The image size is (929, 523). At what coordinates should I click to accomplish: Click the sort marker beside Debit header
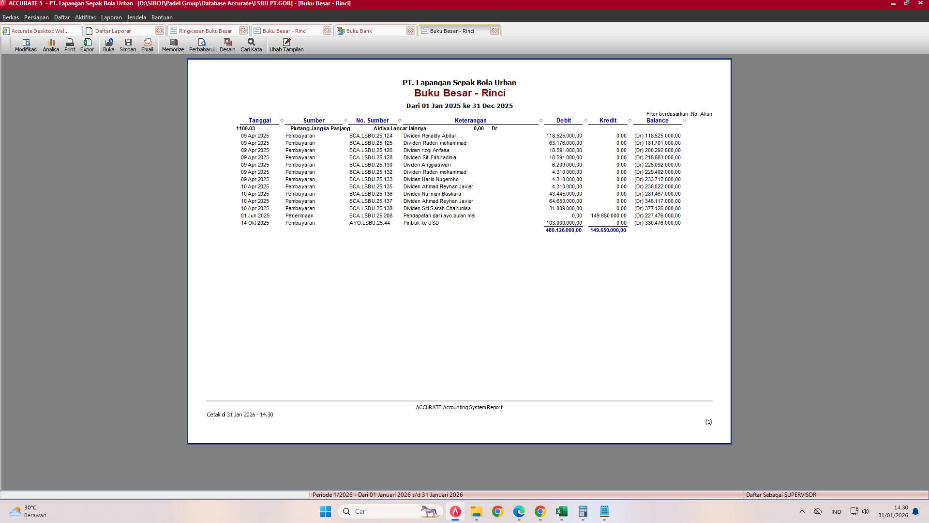click(x=587, y=120)
